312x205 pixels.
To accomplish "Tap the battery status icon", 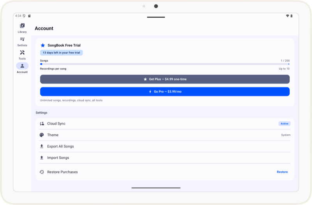I will click(291, 16).
